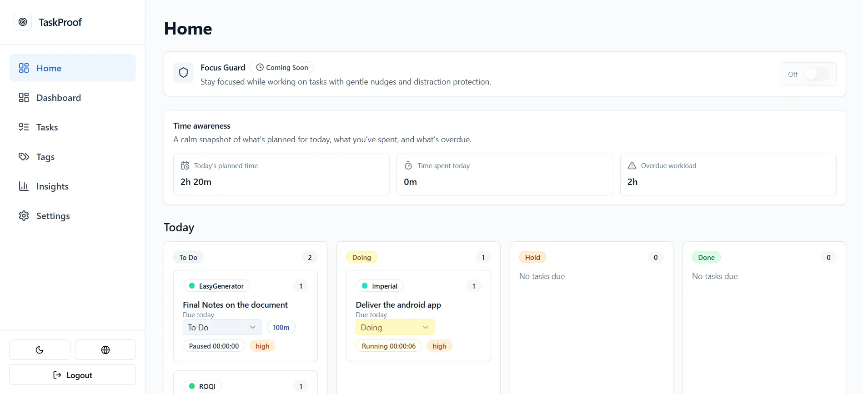The height and width of the screenshot is (394, 863).
Task: Click EasyGenerator green status dot
Action: pyautogui.click(x=192, y=286)
